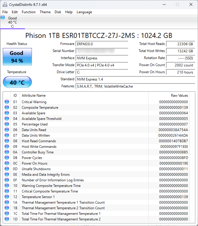Click the status orb for Media and Data Integrity Errors
Image resolution: width=198 pixels, height=226 pixels.
pyautogui.click(x=7, y=174)
